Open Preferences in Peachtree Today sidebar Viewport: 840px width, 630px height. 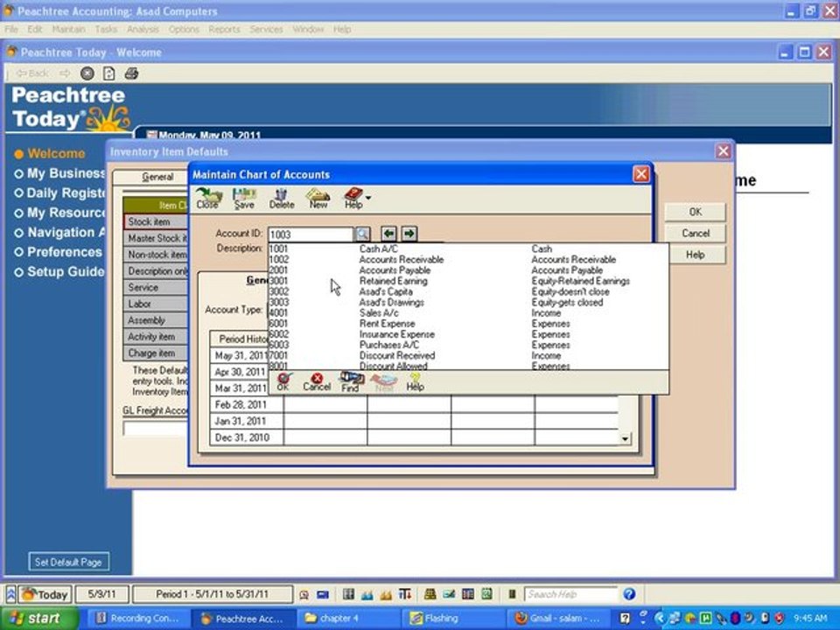click(x=64, y=252)
